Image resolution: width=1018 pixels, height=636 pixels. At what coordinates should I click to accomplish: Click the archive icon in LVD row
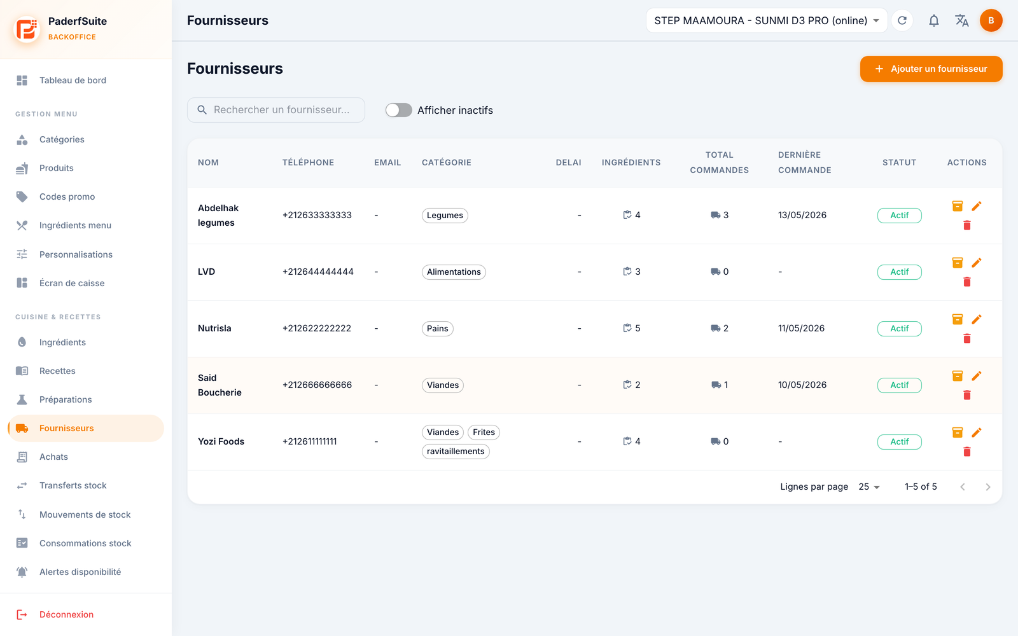958,263
